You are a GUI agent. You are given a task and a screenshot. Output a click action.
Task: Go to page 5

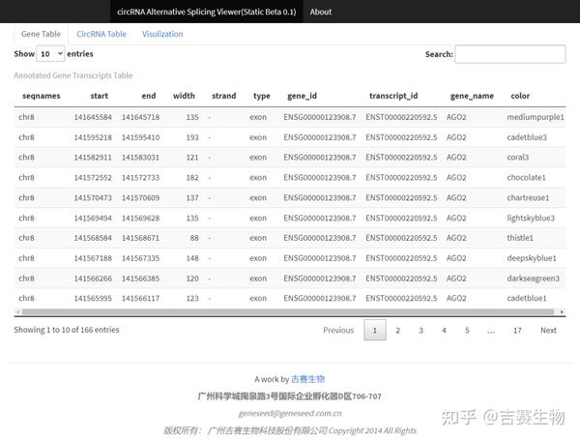467,331
